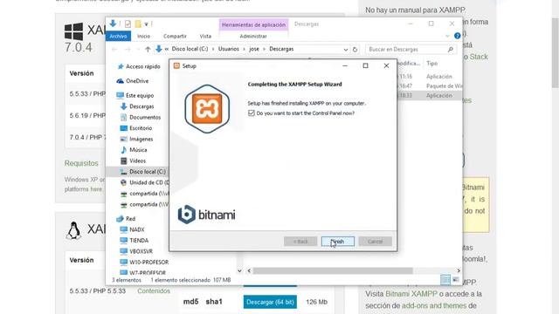Viewport: 559px width, 314px height.
Task: Switch to large icons view in status bar
Action: tap(456, 280)
